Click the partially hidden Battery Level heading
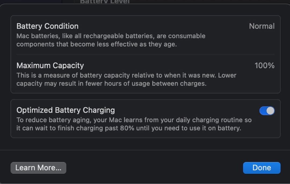Screen dimensions: 290x184 (x=105, y=2)
